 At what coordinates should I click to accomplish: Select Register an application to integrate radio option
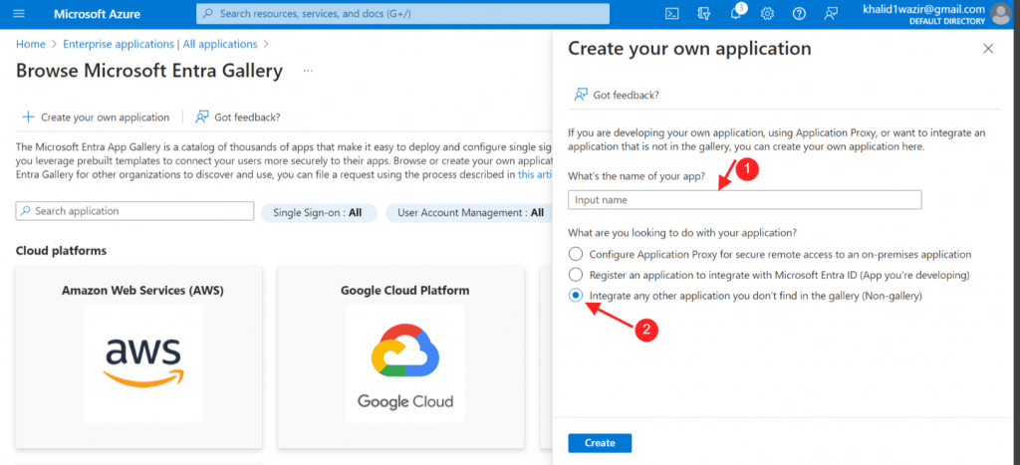[x=576, y=275]
